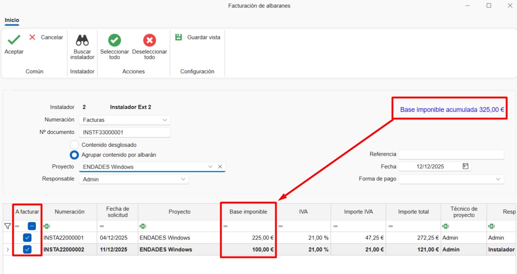Click the filter funnel icon in grid

[7, 226]
